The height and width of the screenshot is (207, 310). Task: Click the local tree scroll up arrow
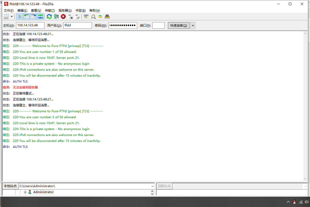coord(152,191)
